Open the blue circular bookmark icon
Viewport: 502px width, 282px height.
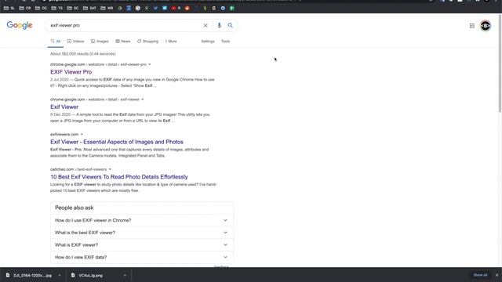[x=223, y=8]
